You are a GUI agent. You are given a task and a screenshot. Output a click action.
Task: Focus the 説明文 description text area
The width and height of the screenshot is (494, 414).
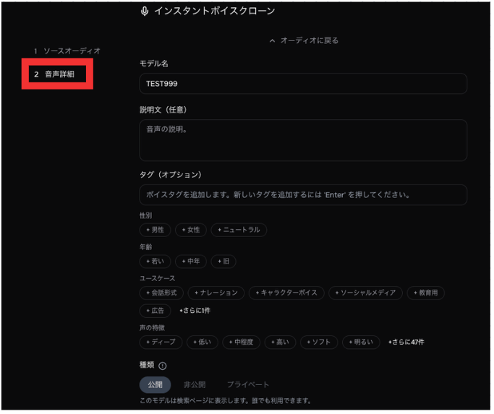[302, 140]
